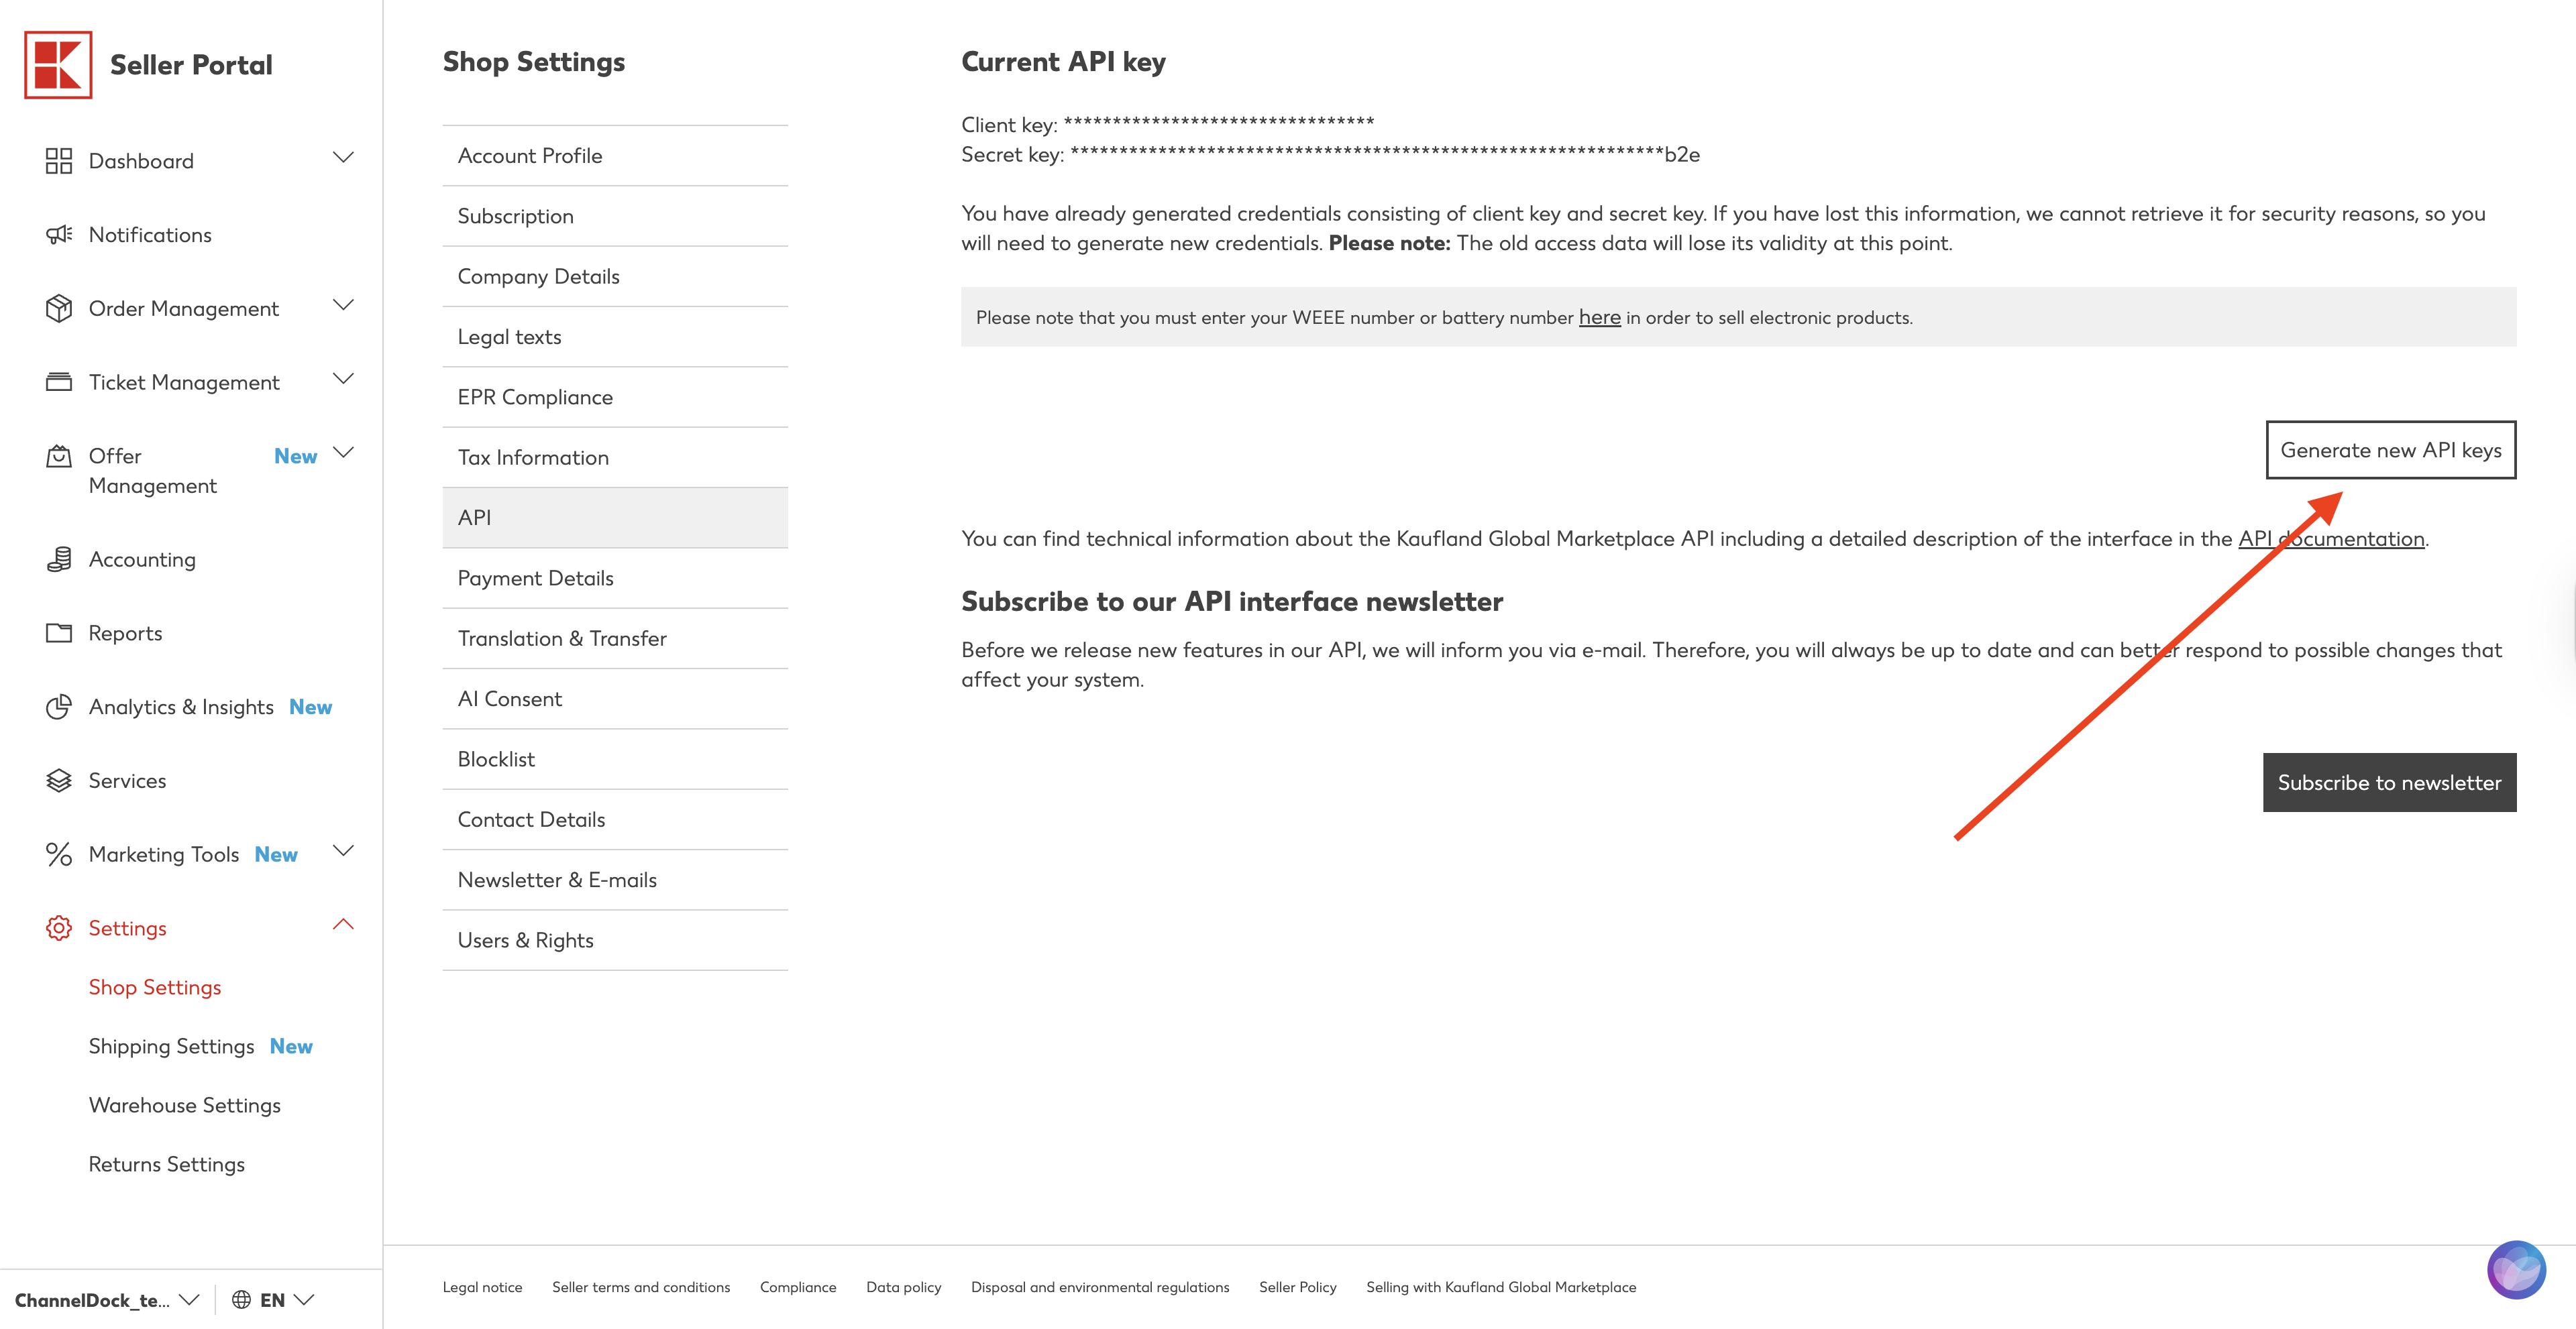Select the Payment Details settings tab
The width and height of the screenshot is (2576, 1329).
point(615,579)
